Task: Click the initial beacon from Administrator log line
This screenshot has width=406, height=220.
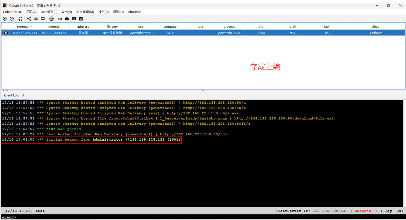Action: coord(91,140)
